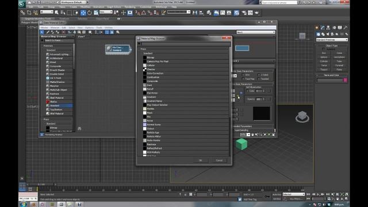Click the magnifier icon in Slate editor toolbar
Image resolution: width=368 pixels, height=207 pixels.
pyautogui.click(x=118, y=32)
